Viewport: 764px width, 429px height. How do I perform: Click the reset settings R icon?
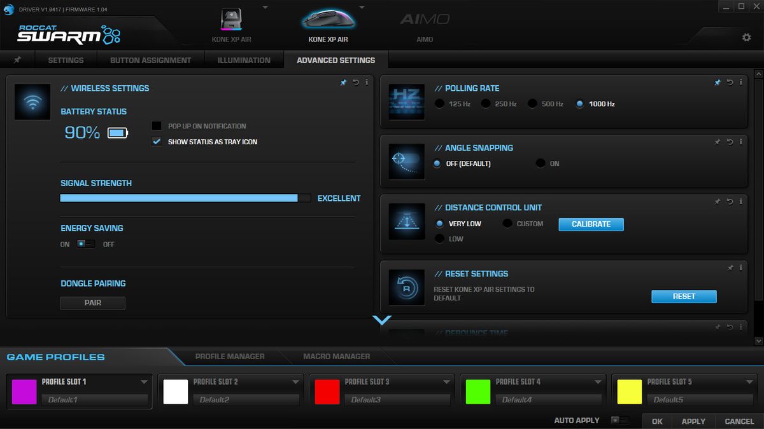(x=407, y=287)
